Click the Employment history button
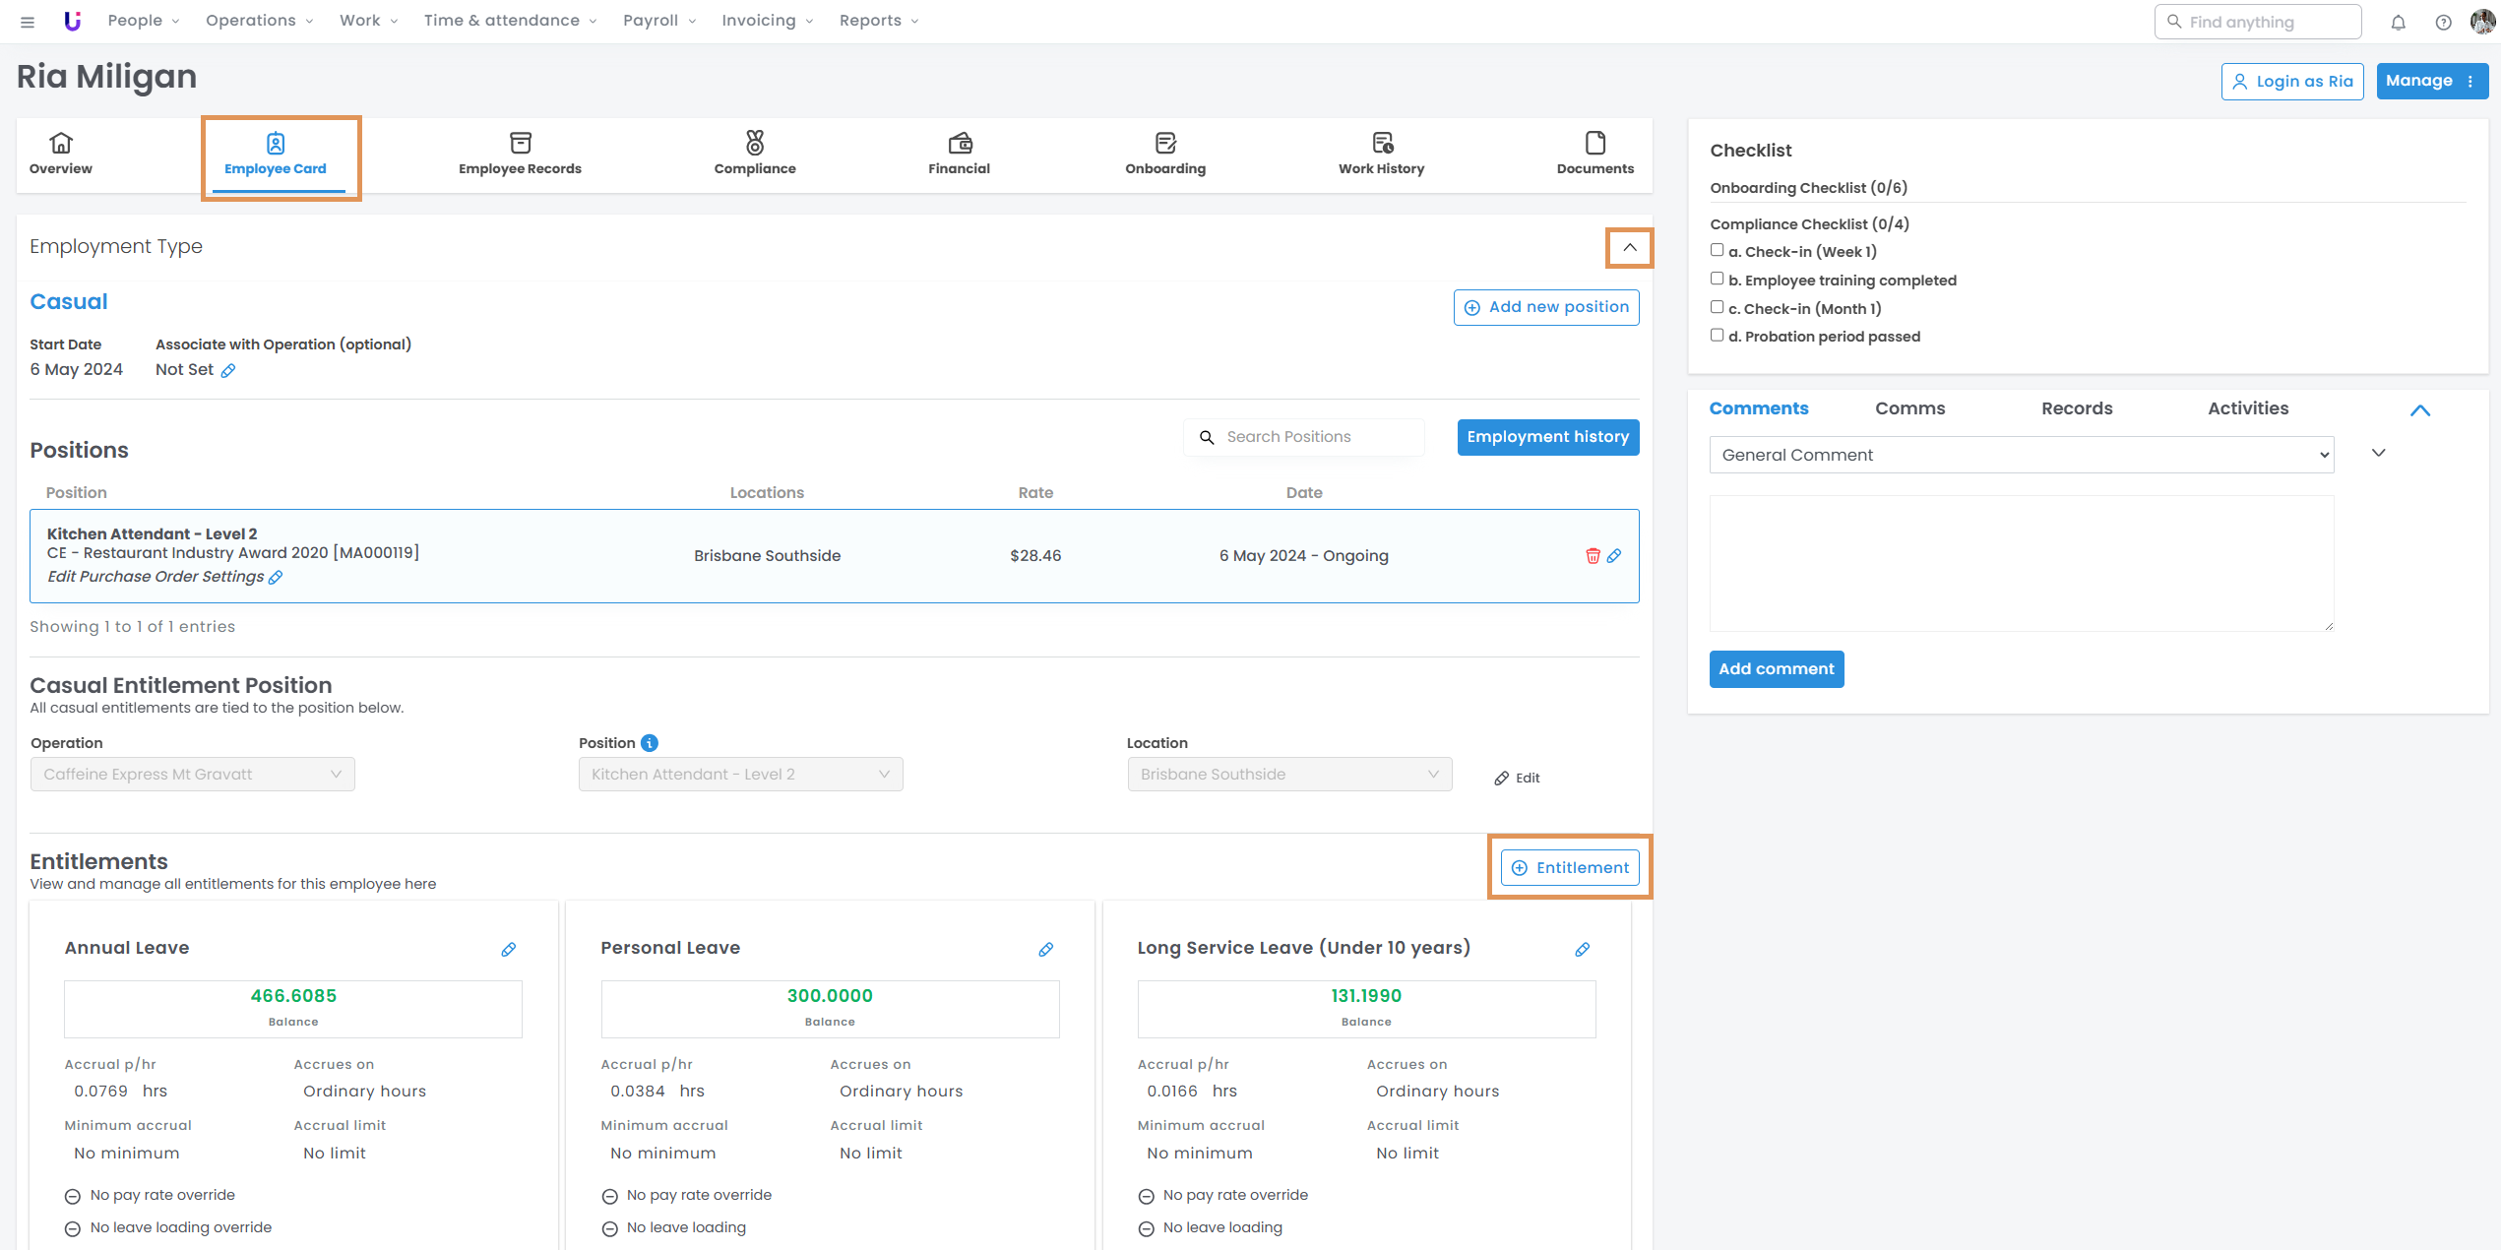2501x1250 pixels. 1547,437
